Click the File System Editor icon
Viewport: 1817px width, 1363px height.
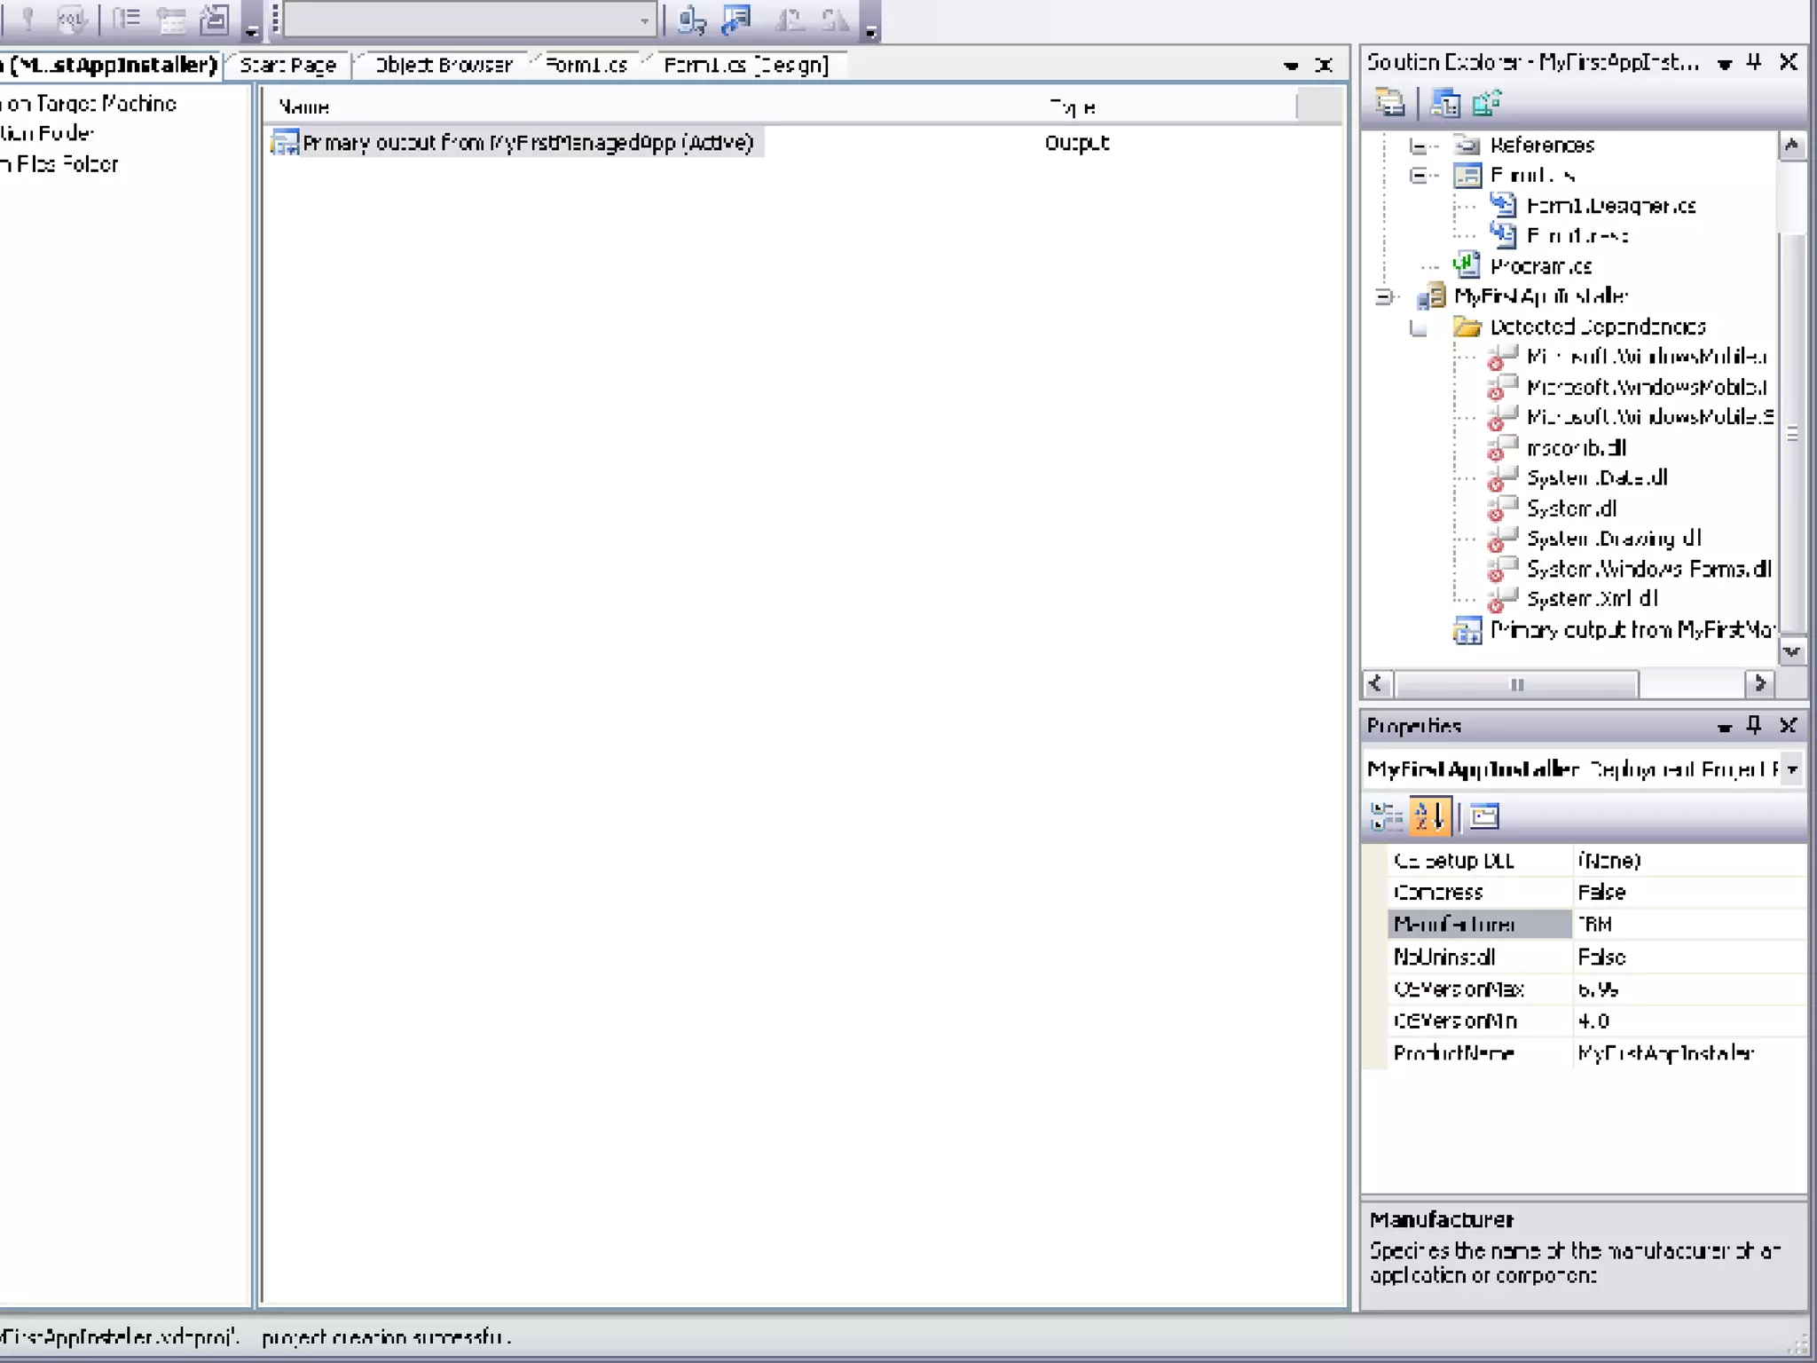(x=1444, y=103)
